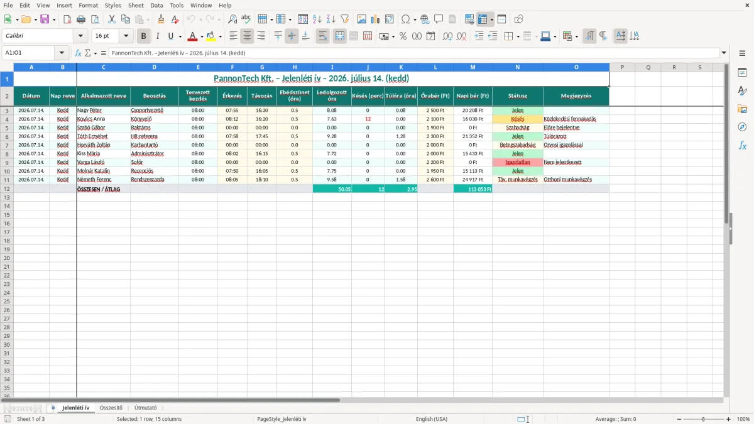Open the Format menu

[x=88, y=5]
